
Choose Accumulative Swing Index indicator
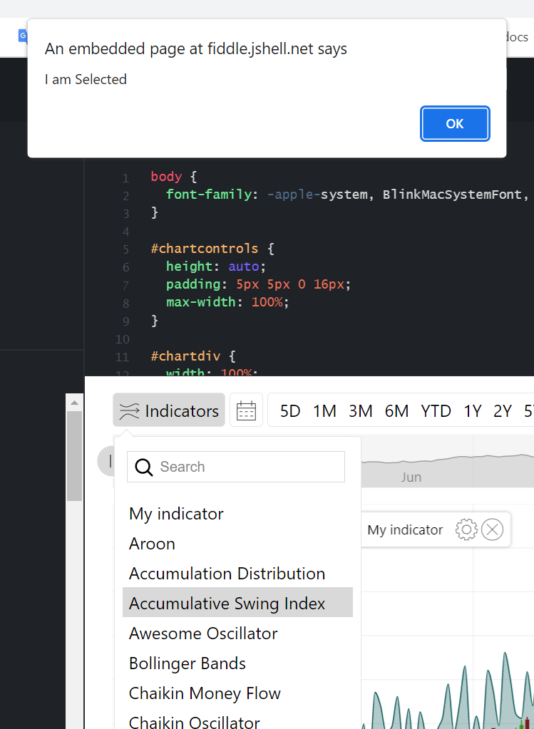[227, 602]
